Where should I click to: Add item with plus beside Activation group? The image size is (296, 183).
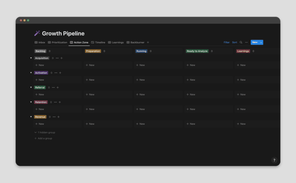60,73
